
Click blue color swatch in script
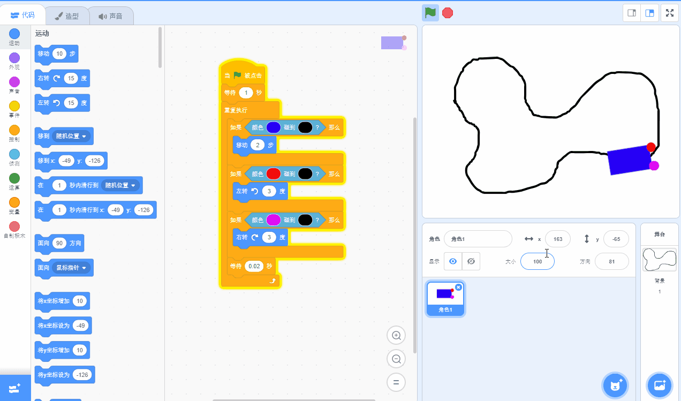tap(274, 127)
